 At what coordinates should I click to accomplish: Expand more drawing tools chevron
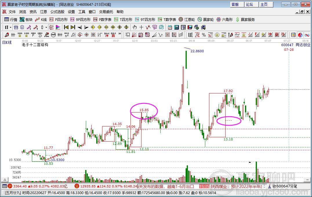click(119, 34)
